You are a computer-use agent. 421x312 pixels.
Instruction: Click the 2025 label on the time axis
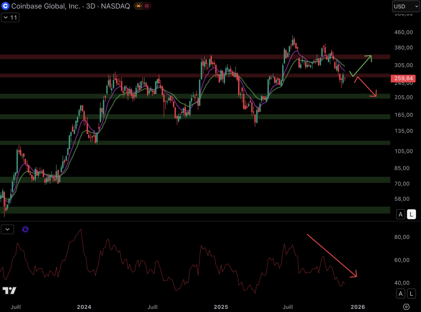point(221,307)
